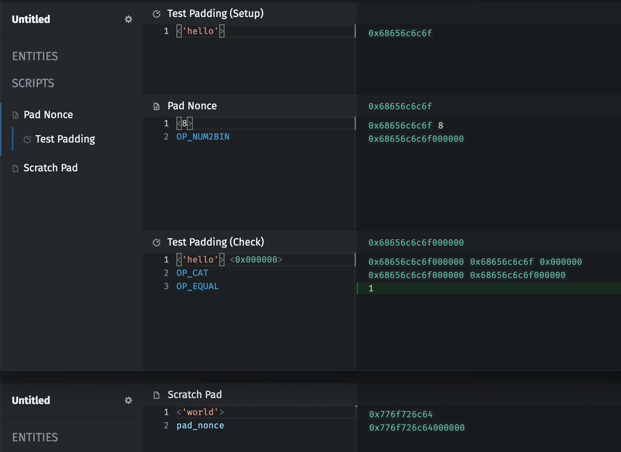Expand ENTITIES in the lower template panel
The image size is (621, 452).
click(35, 437)
